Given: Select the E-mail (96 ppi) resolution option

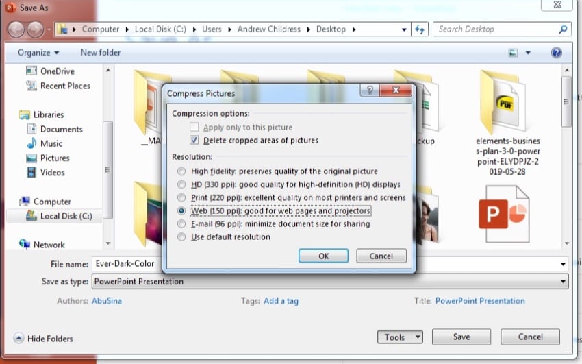Looking at the screenshot, I should pyautogui.click(x=181, y=224).
